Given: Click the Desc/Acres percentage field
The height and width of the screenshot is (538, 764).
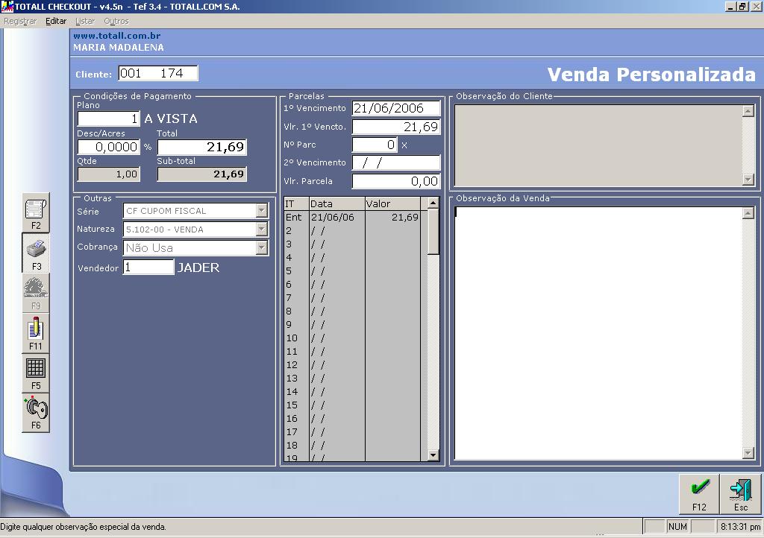Looking at the screenshot, I should (x=109, y=147).
